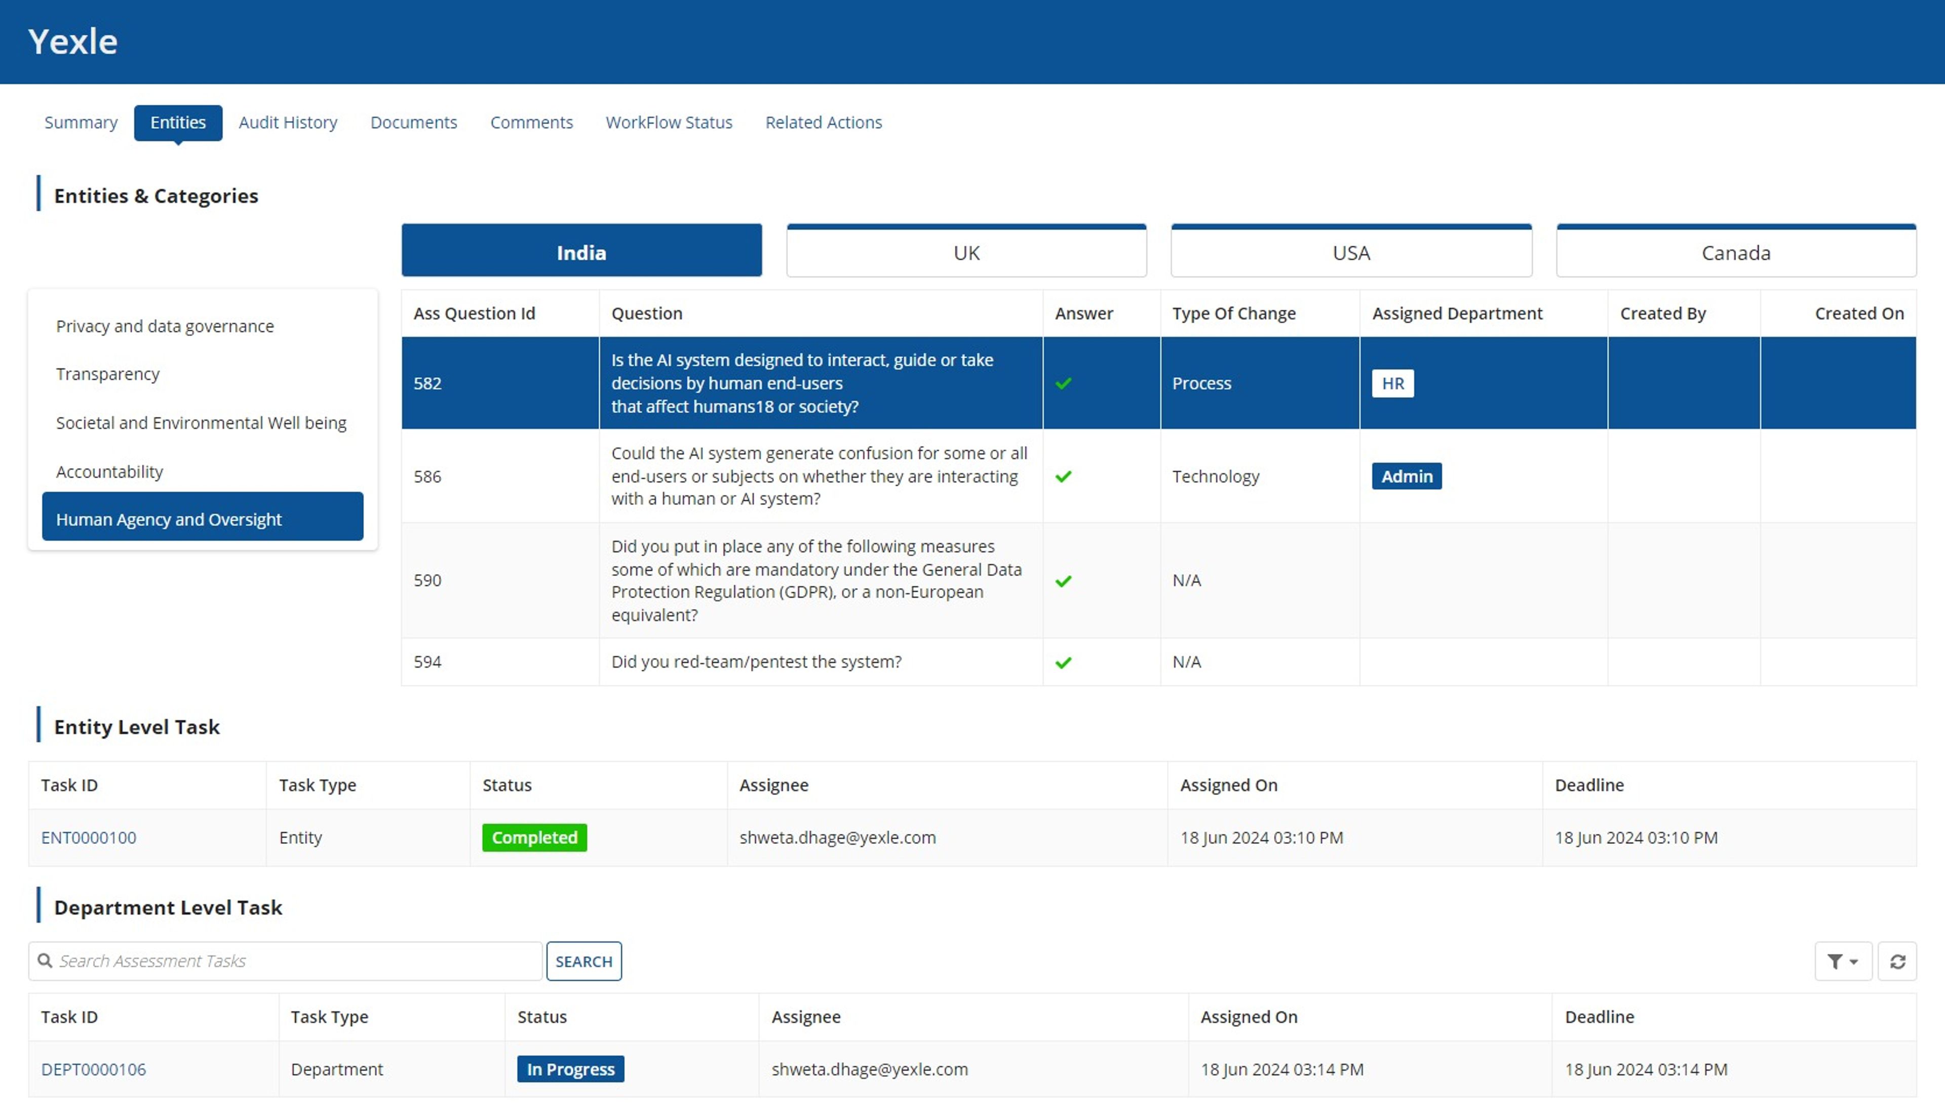Click the In Progress status badge
This screenshot has height=1118, width=1945.
[570, 1070]
